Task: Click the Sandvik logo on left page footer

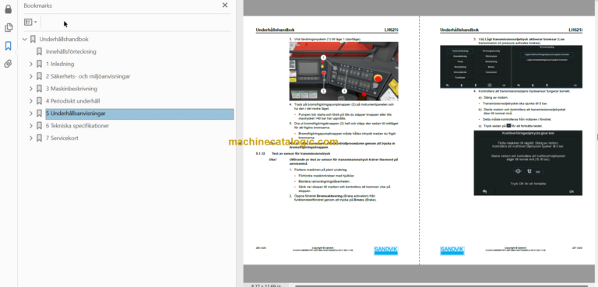Action: tap(385, 250)
